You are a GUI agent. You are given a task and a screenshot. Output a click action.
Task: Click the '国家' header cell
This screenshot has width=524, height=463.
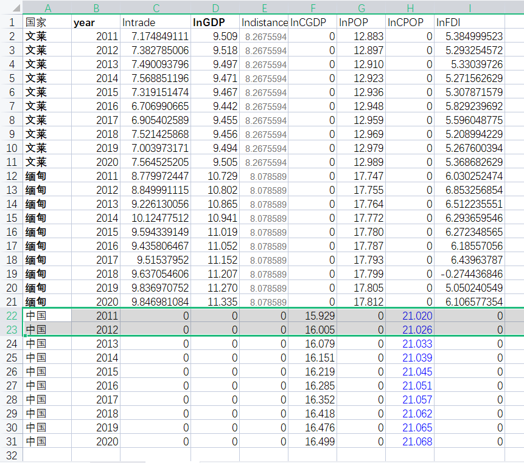point(47,22)
